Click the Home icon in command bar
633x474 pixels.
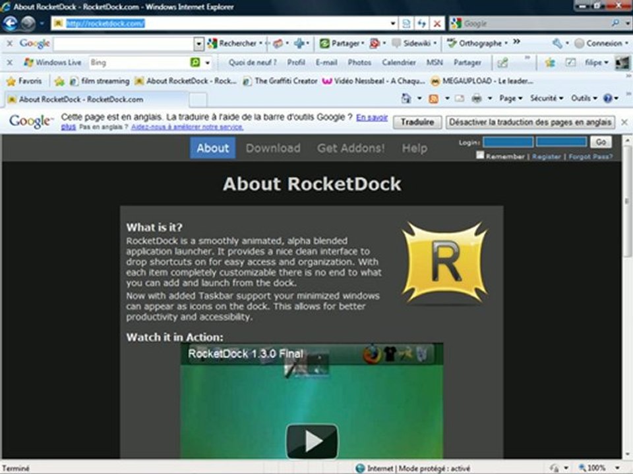click(407, 98)
